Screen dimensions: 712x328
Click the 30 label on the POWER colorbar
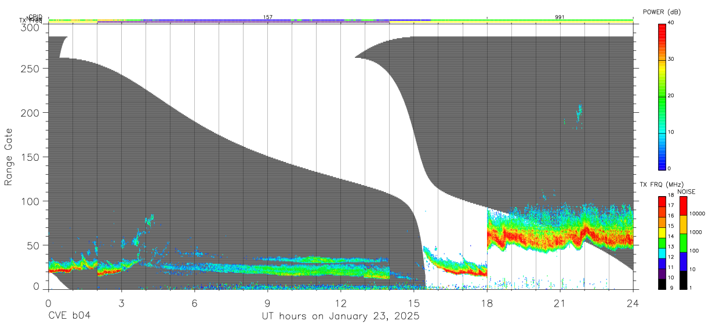tap(671, 59)
